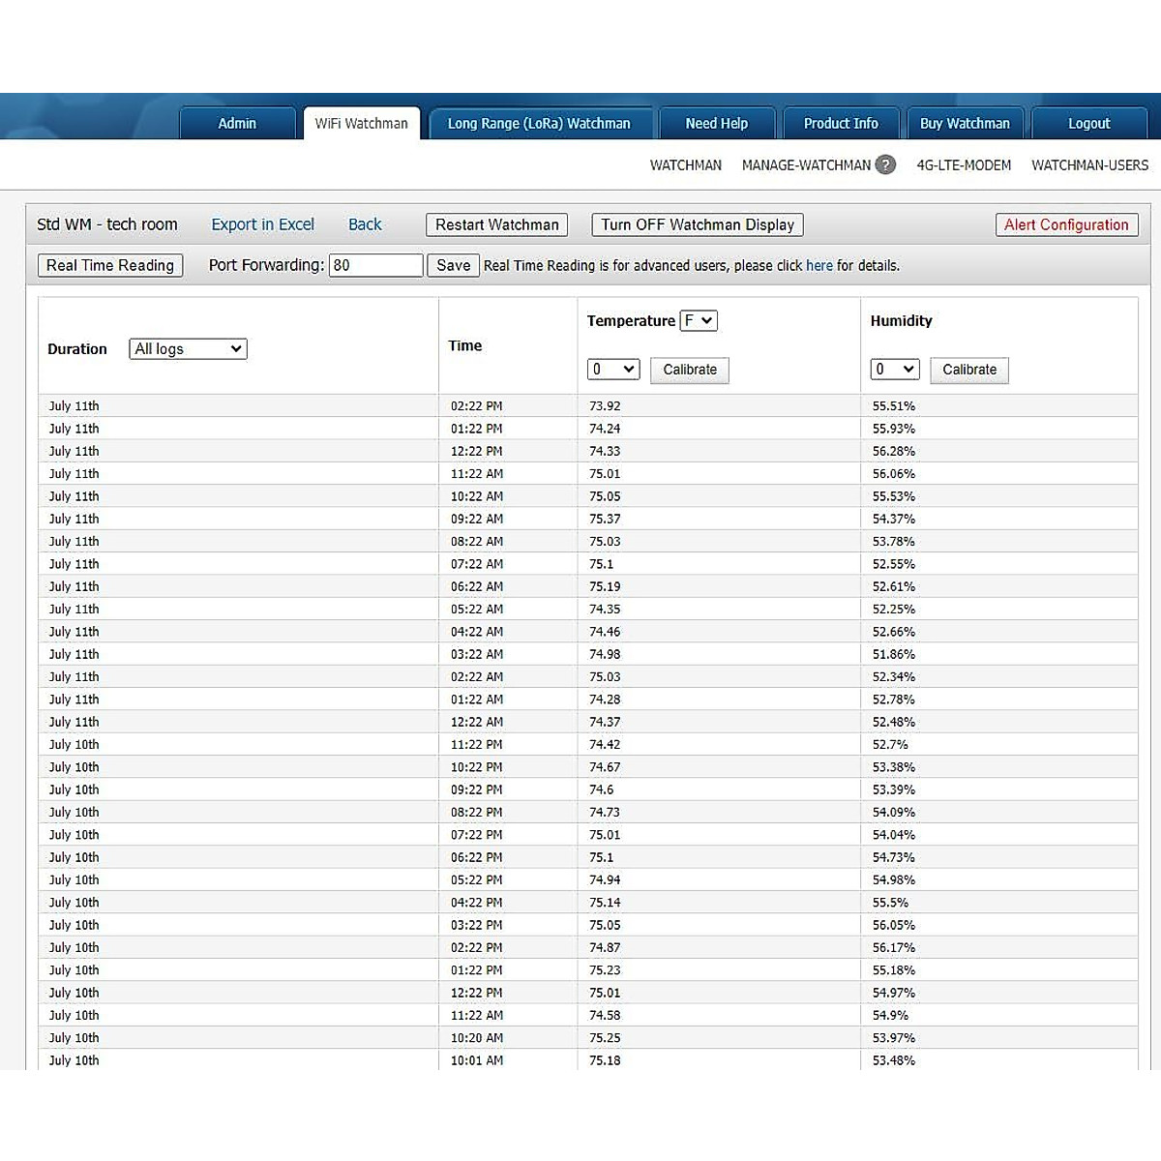
Task: Open the Buy Watchman tab
Action: coord(965,124)
